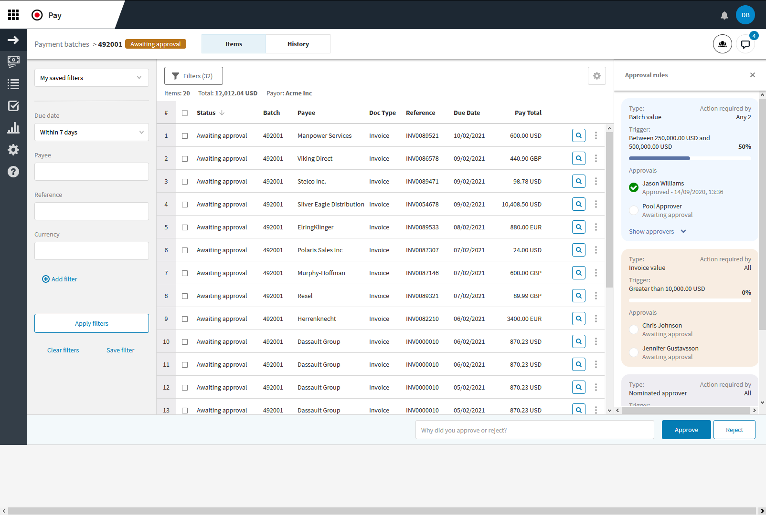
Task: Open the approvals checkbox icon in the sidebar
Action: (x=13, y=106)
